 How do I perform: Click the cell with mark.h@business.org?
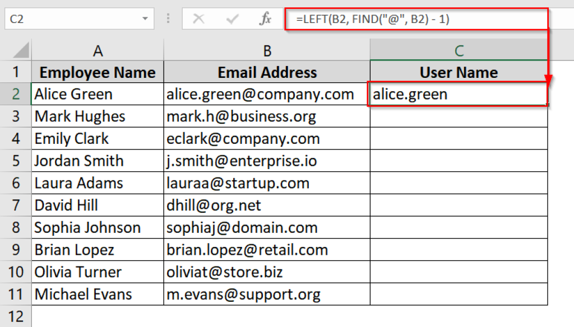tap(267, 116)
